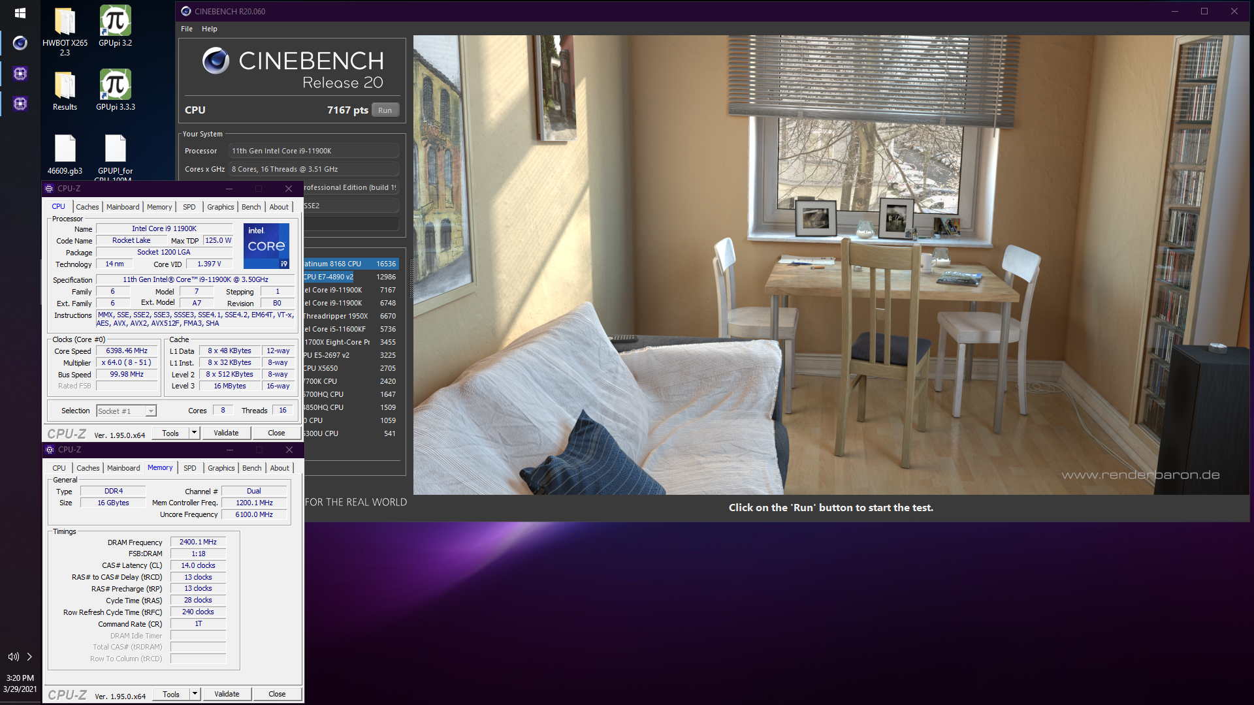Open the Socket #1 selection dropdown
This screenshot has height=705, width=1254.
point(127,411)
